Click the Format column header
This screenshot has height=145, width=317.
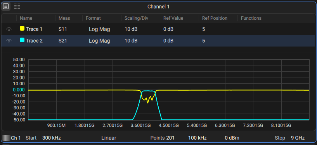coord(93,18)
